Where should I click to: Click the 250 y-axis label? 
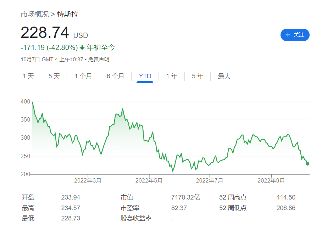click(x=25, y=156)
